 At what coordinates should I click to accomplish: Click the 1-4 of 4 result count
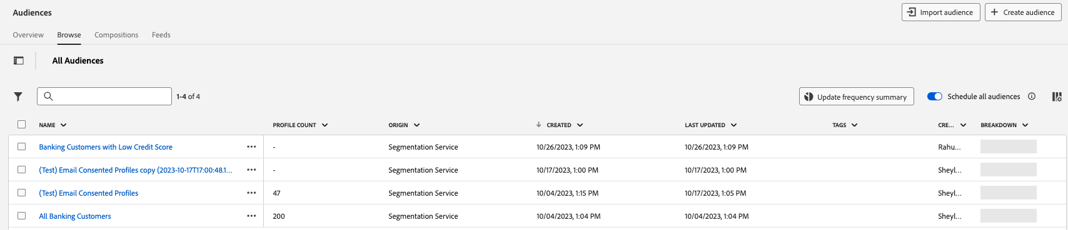point(188,97)
